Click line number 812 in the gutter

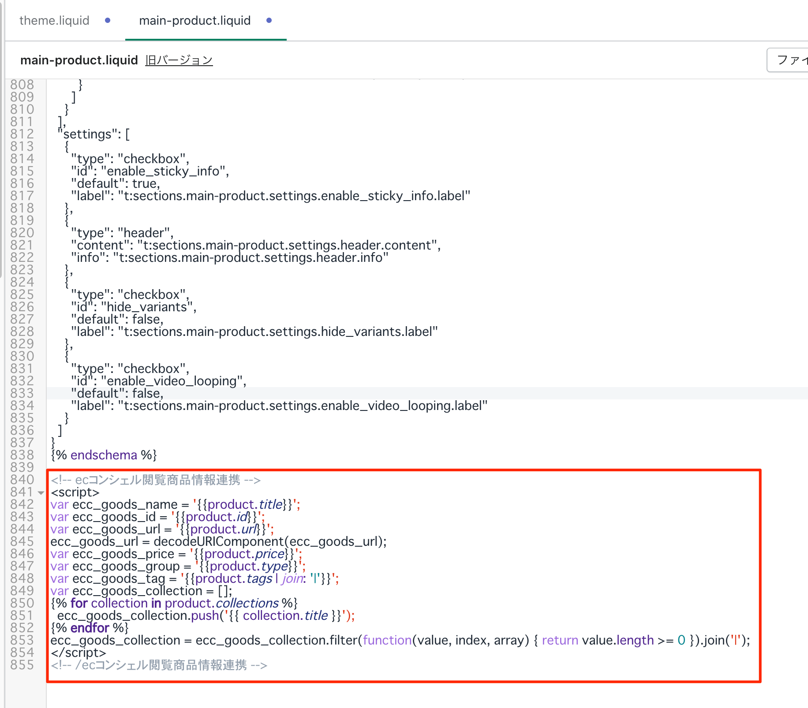[x=22, y=134]
